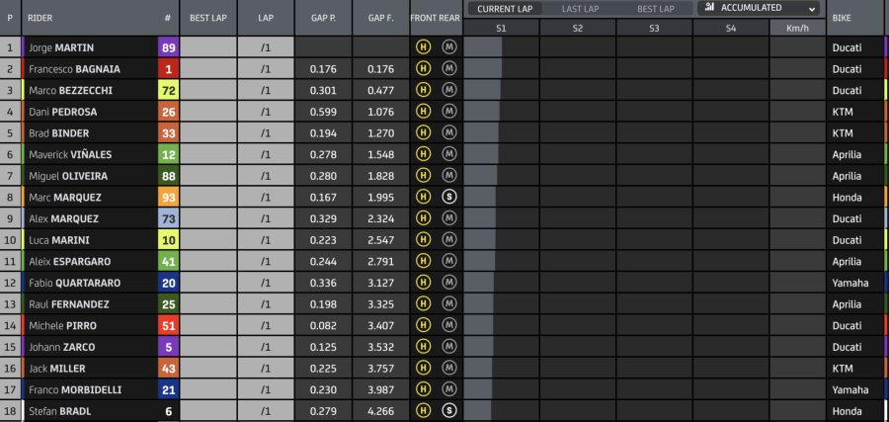Click Bradl's S1 progress bar
This screenshot has width=889, height=422.
click(x=477, y=411)
